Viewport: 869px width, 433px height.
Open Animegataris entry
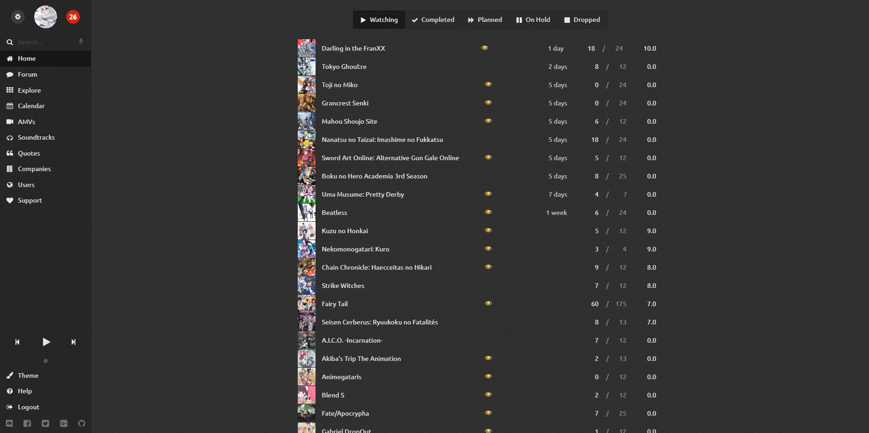(x=342, y=377)
